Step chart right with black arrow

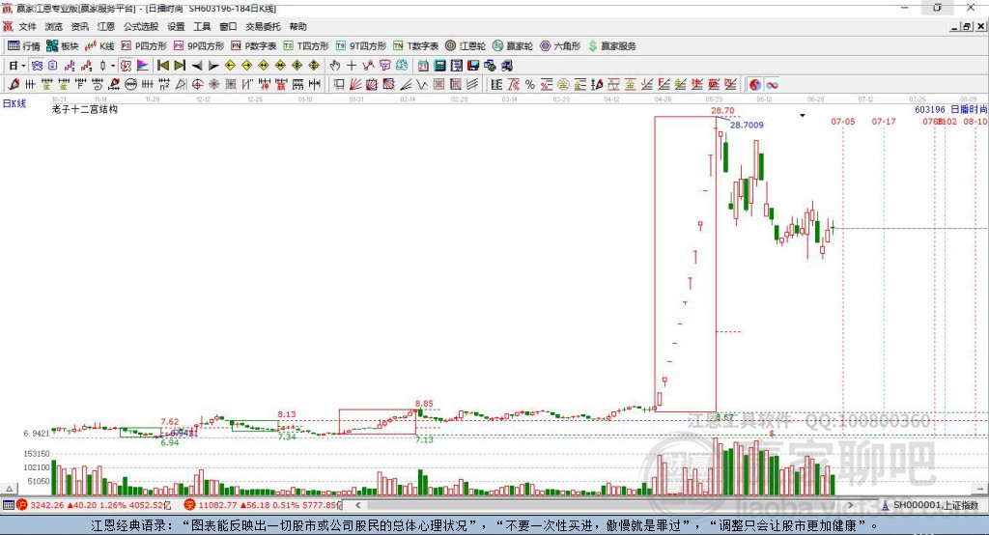point(213,66)
